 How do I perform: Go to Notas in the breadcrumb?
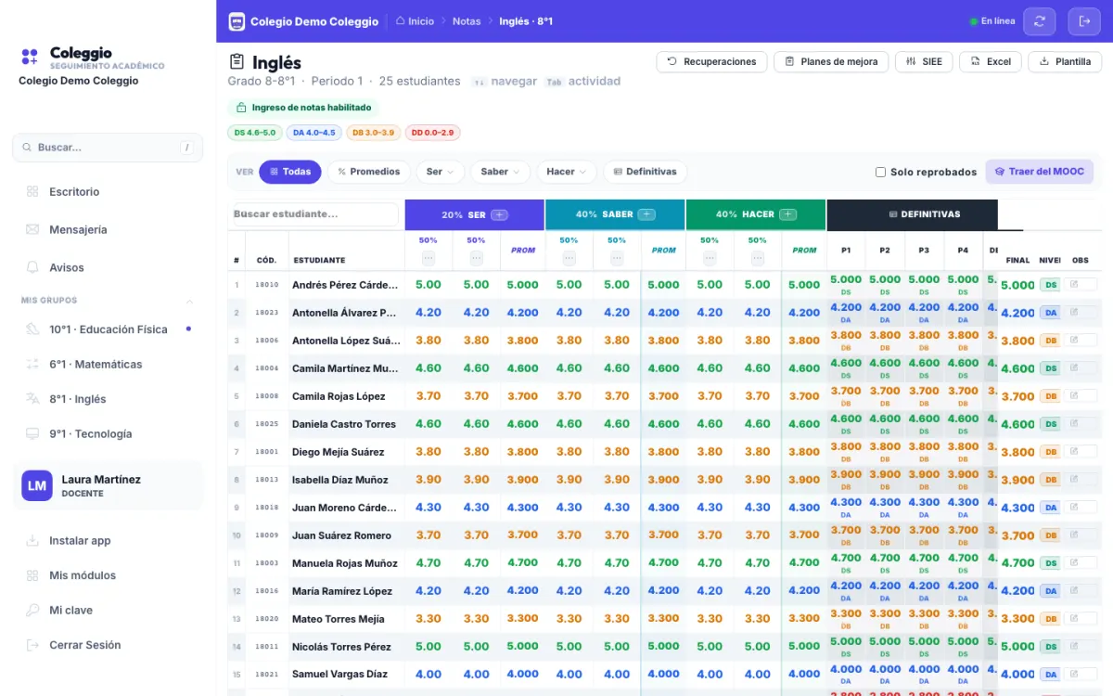tap(467, 21)
